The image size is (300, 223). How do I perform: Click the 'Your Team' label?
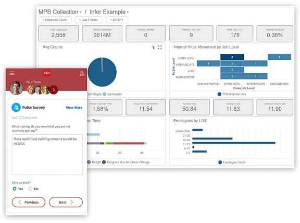click(x=33, y=82)
